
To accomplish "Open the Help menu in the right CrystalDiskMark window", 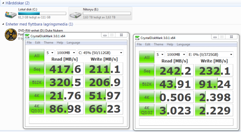I will click(x=170, y=44).
